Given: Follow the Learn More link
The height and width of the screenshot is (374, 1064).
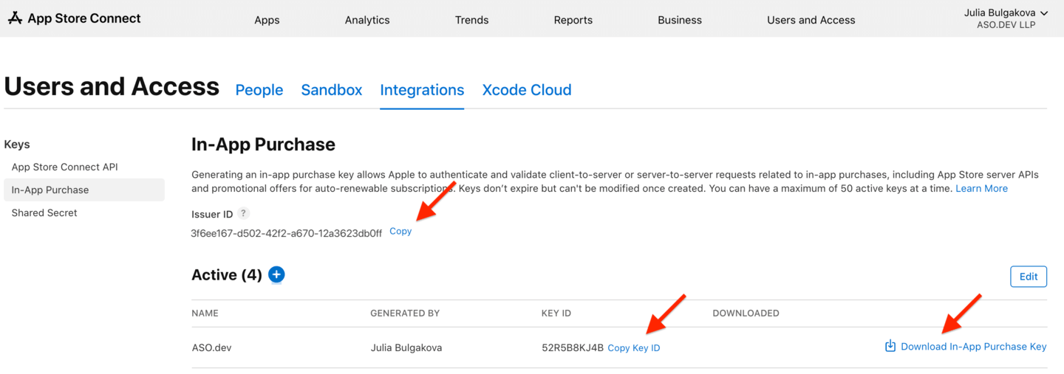Looking at the screenshot, I should tap(981, 188).
